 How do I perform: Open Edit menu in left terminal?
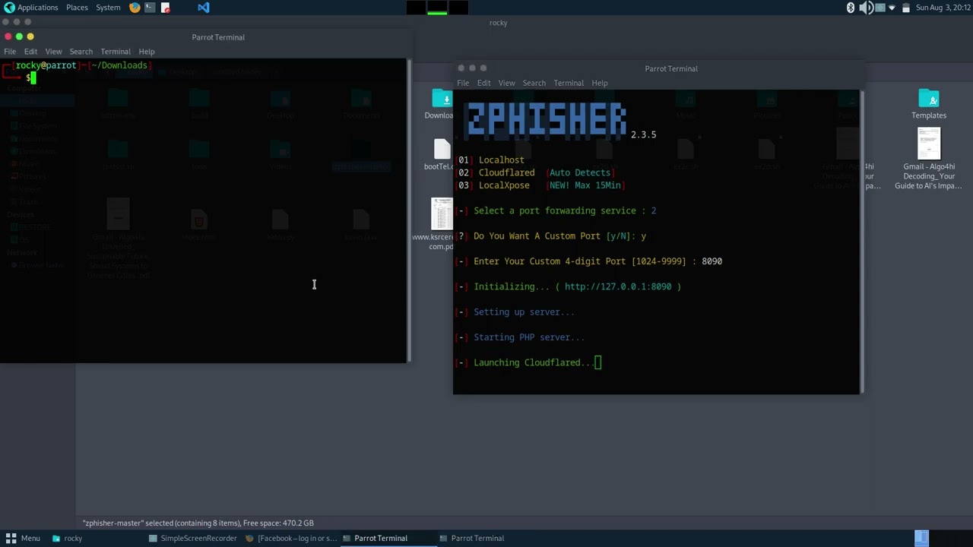(30, 52)
